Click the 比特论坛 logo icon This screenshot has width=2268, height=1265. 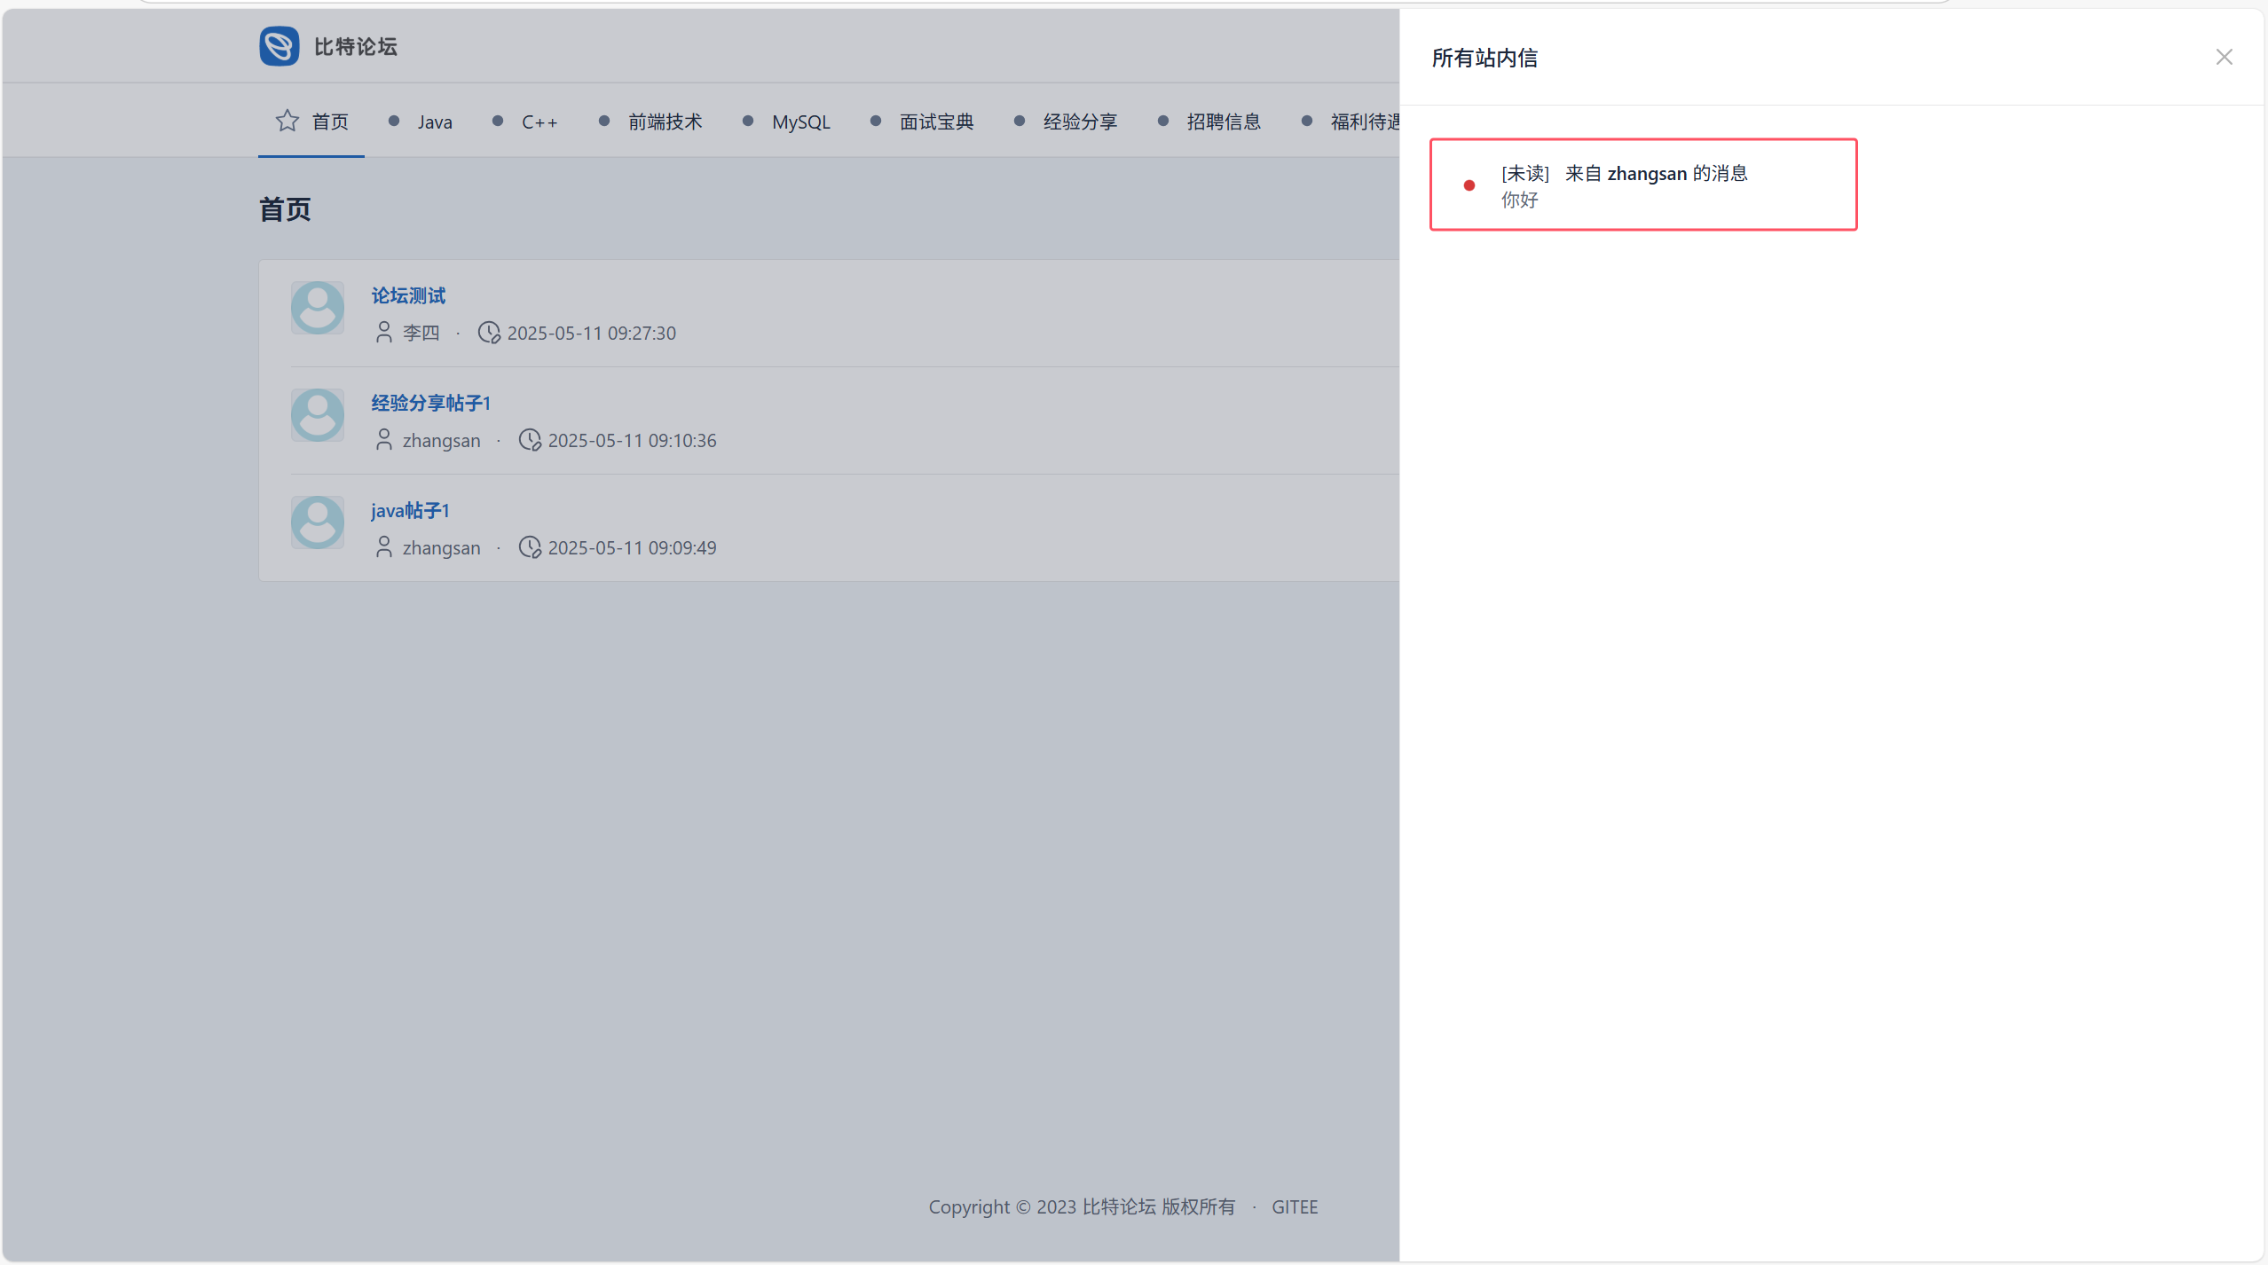(x=279, y=46)
